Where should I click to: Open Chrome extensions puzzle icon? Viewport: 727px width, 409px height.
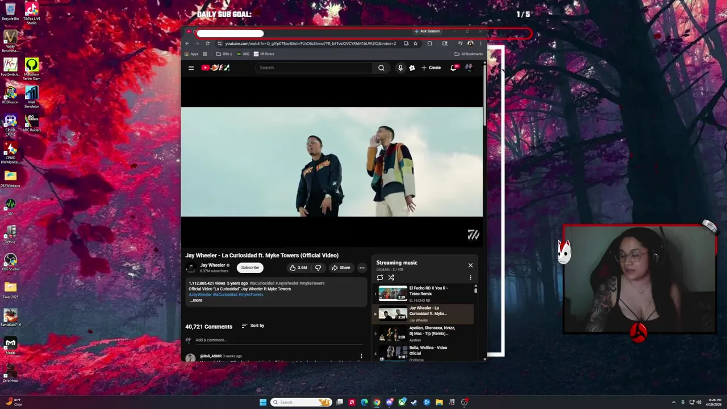(429, 44)
